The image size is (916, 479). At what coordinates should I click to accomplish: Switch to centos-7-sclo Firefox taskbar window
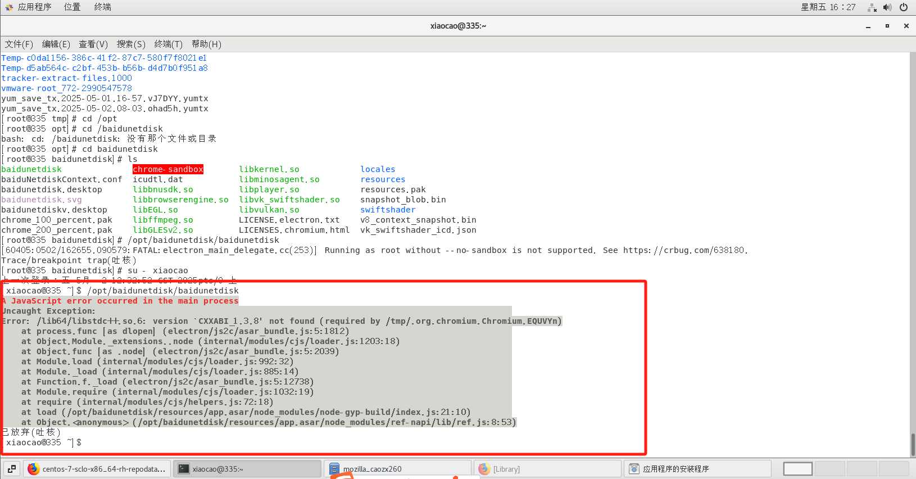tap(97, 469)
